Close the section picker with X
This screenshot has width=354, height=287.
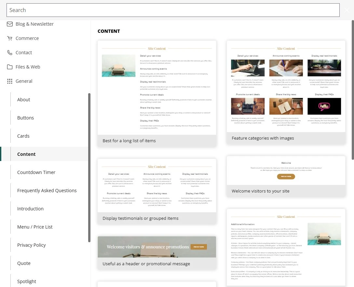click(347, 10)
